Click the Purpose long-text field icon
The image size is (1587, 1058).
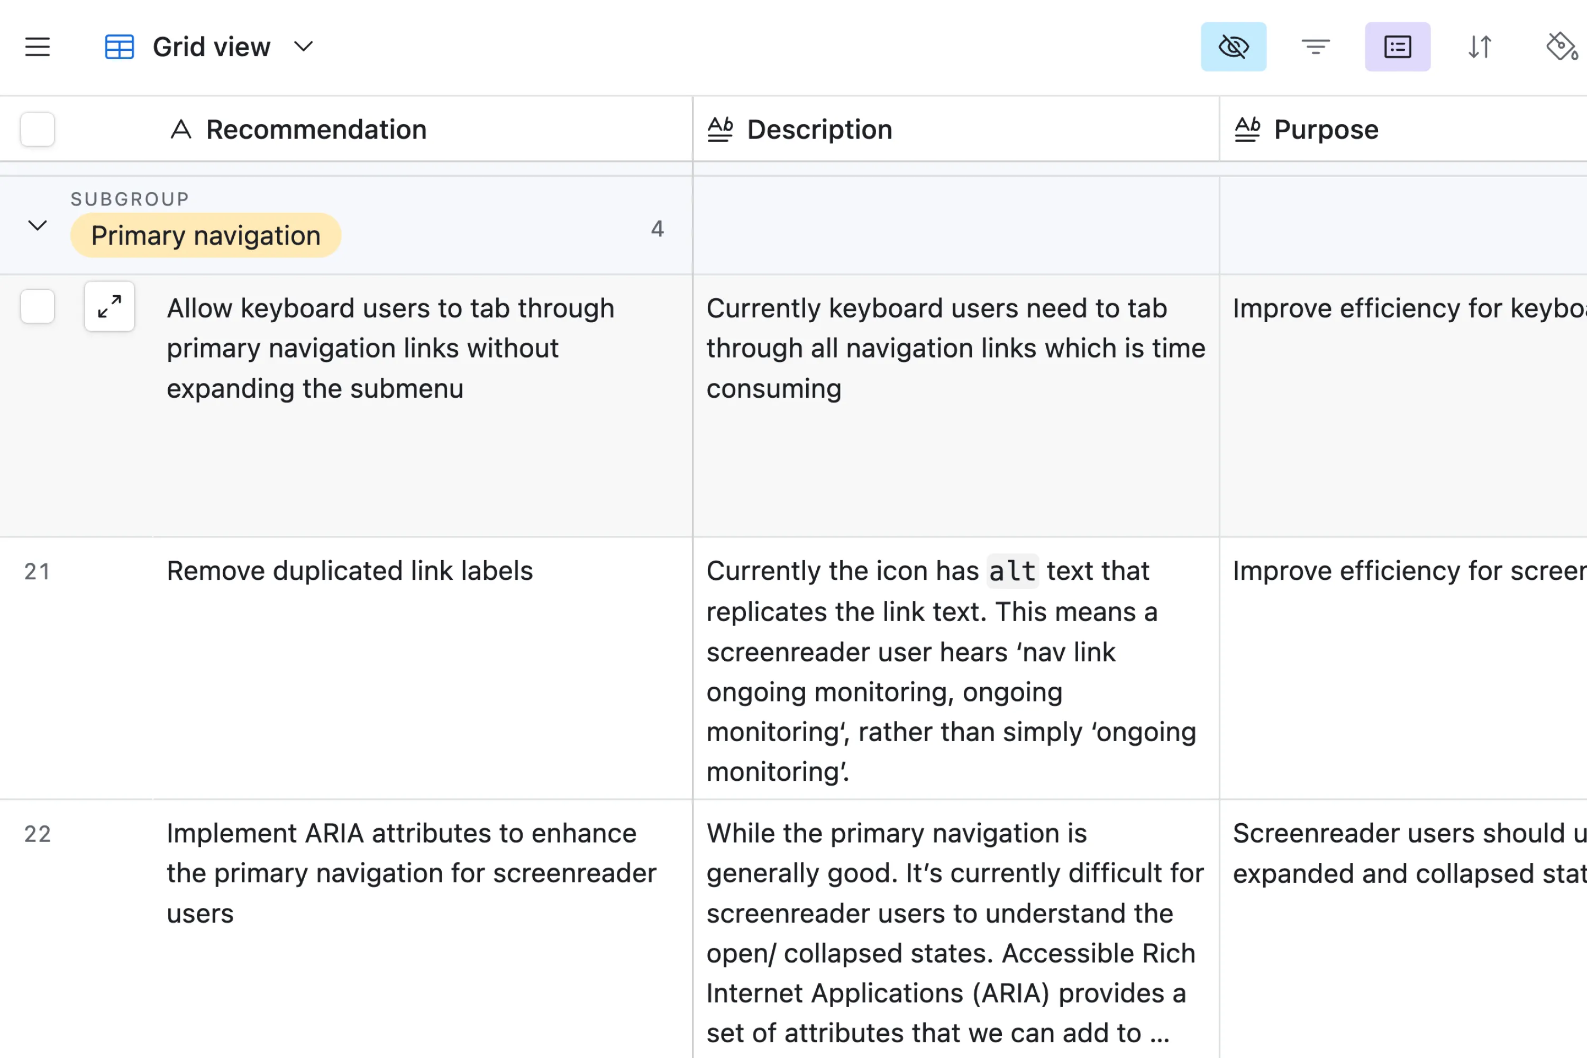tap(1247, 129)
